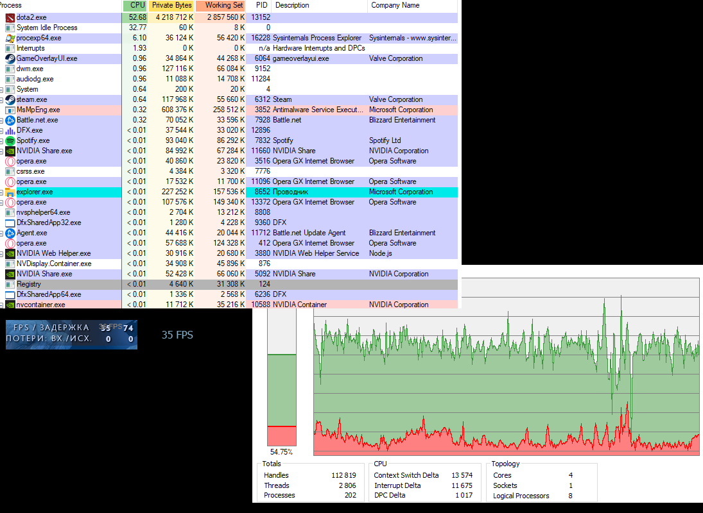This screenshot has height=513, width=703.
Task: Sort processes by the CPU column header
Action: click(135, 5)
